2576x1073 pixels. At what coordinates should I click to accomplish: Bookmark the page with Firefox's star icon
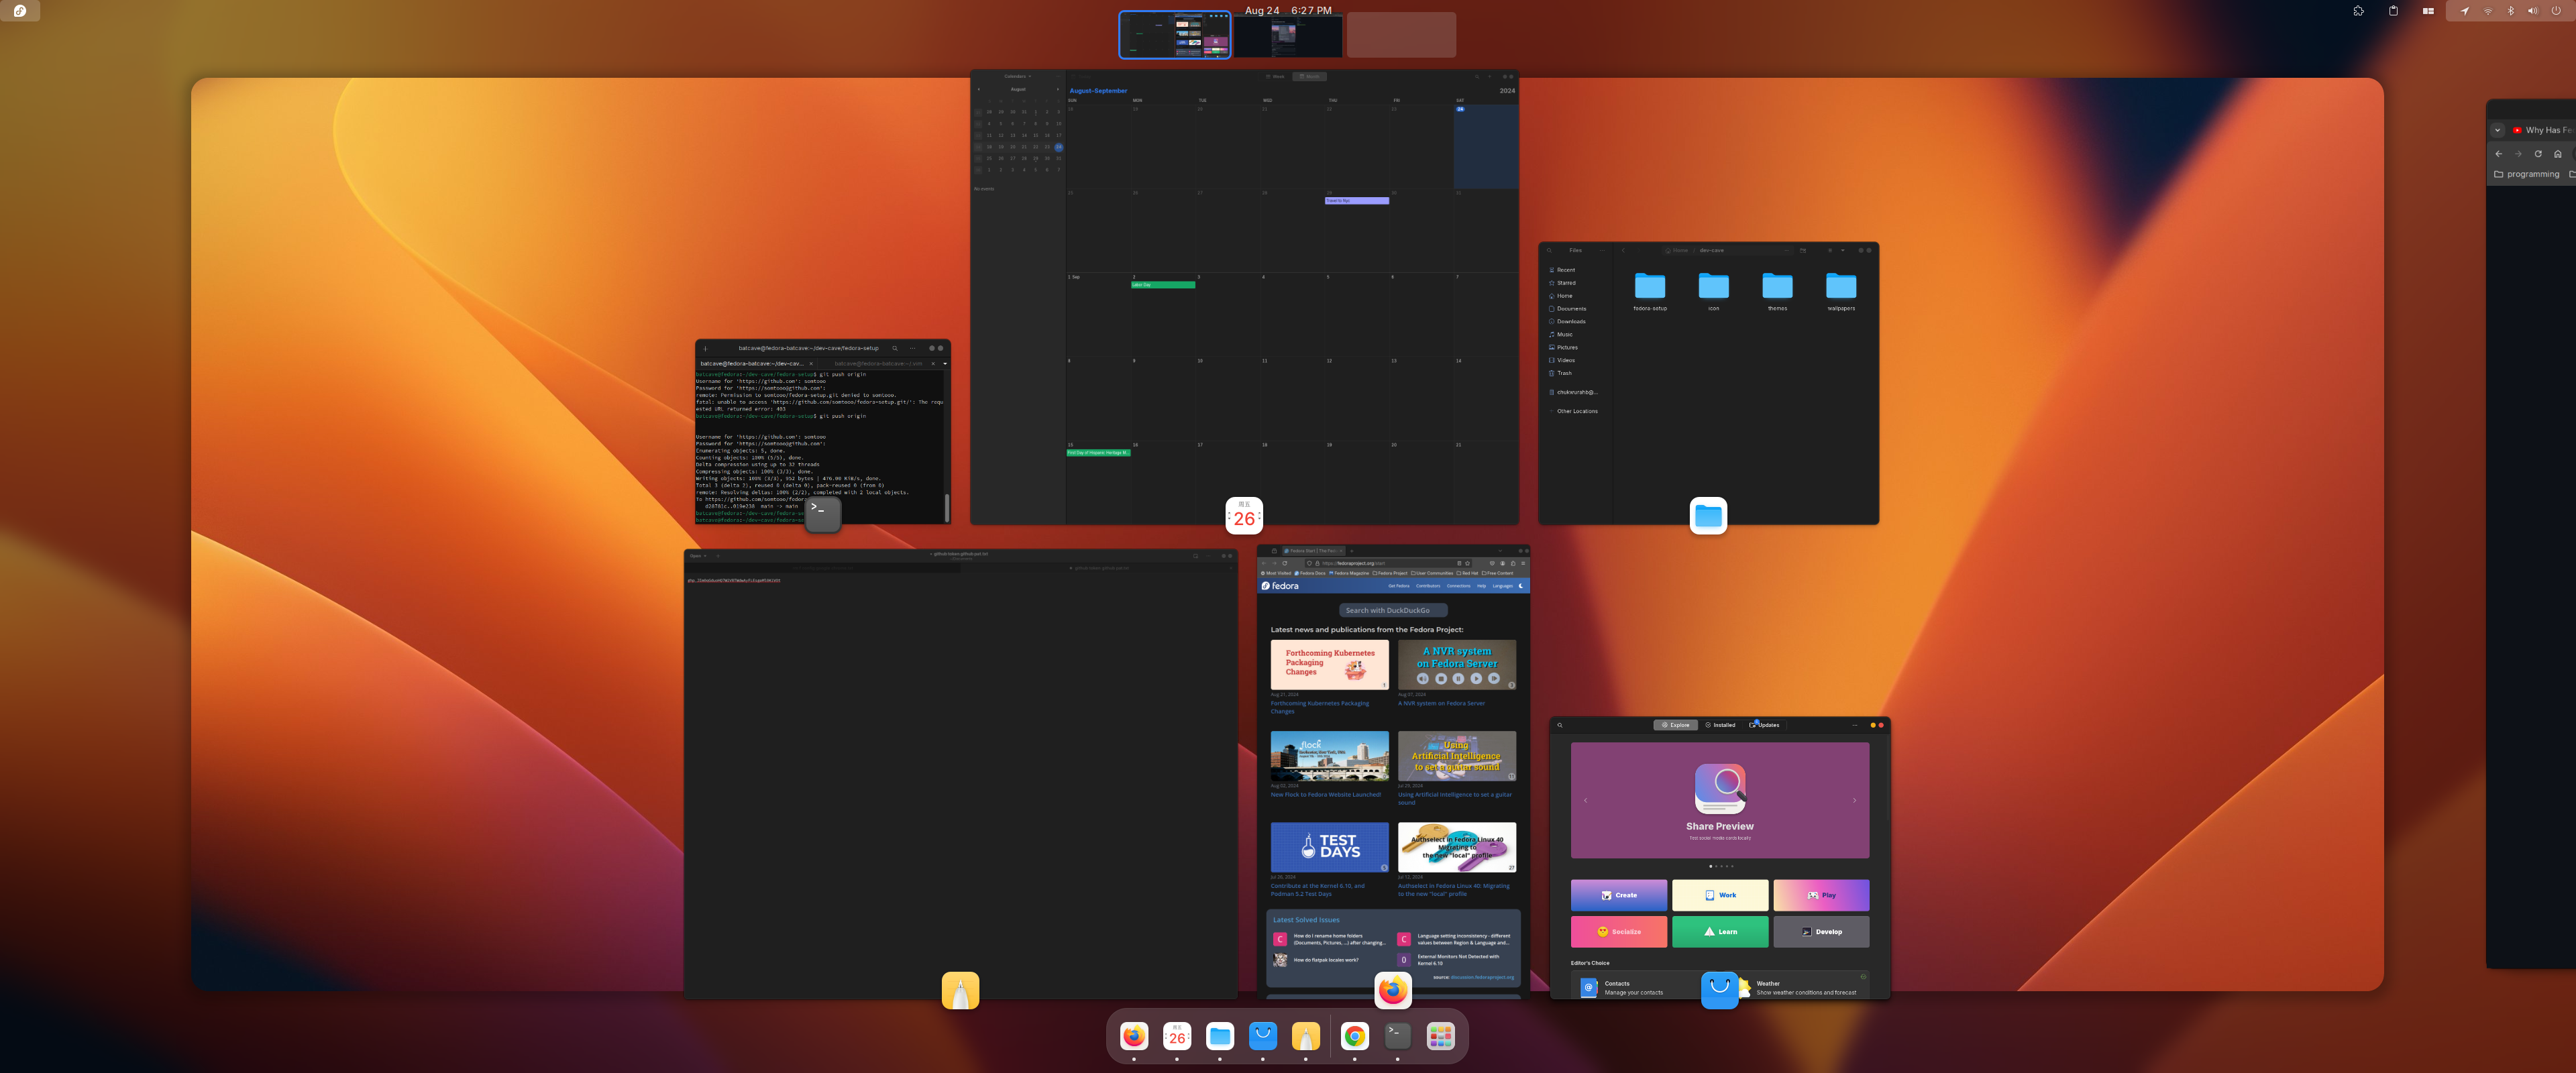coord(1468,564)
